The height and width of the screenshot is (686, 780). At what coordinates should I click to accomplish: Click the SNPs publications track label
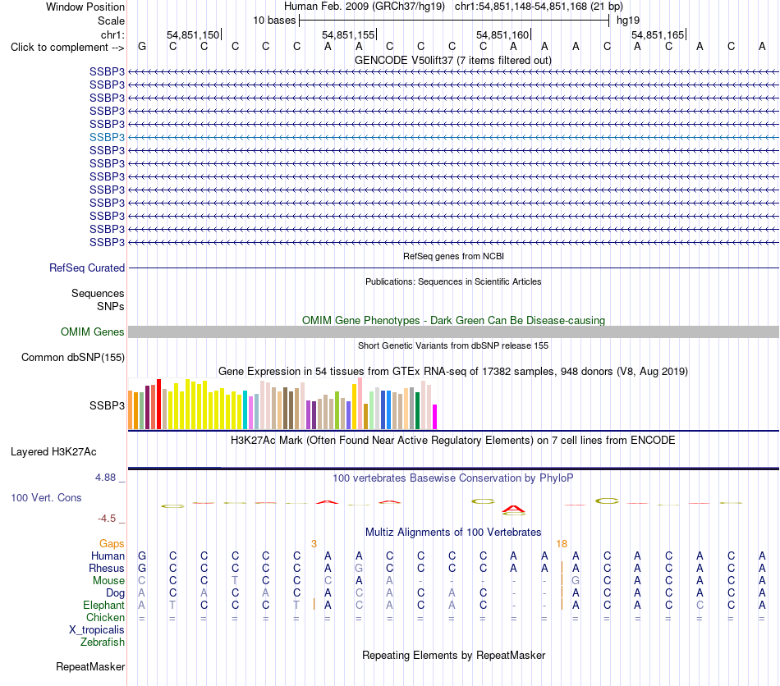tap(111, 306)
